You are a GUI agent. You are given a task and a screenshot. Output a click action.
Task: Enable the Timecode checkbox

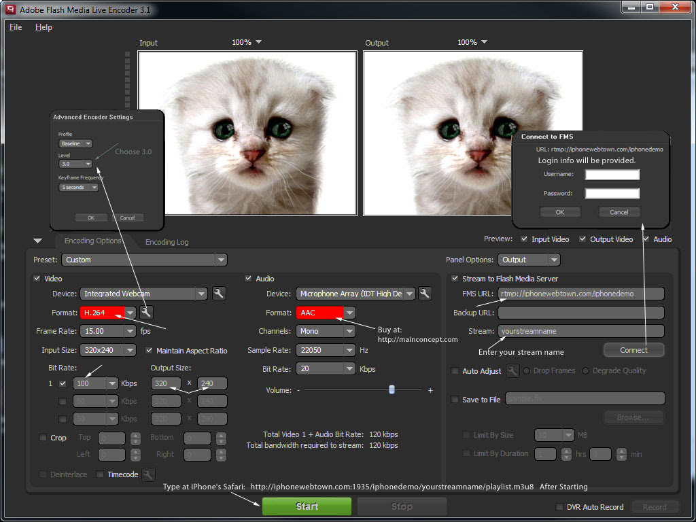(x=100, y=474)
